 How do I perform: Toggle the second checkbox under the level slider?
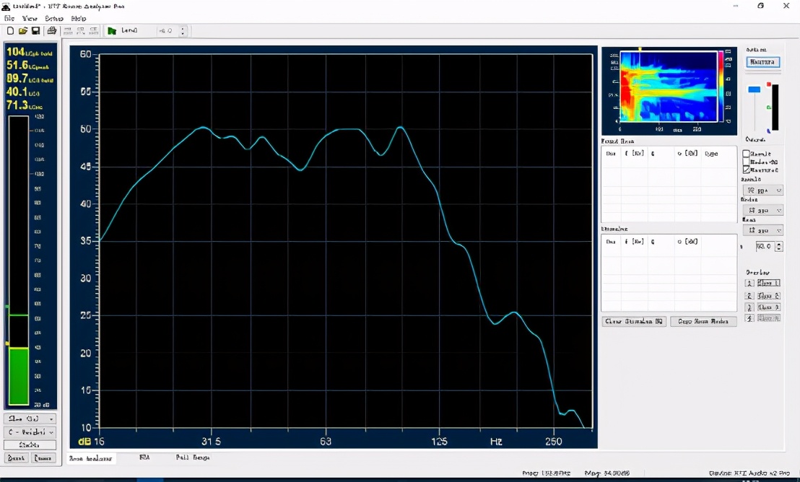point(746,162)
